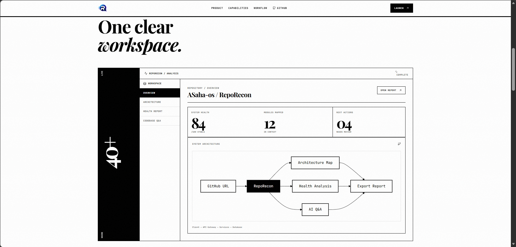Click the System Health value 84
Screen dimensions: 516x247
(x=199, y=124)
